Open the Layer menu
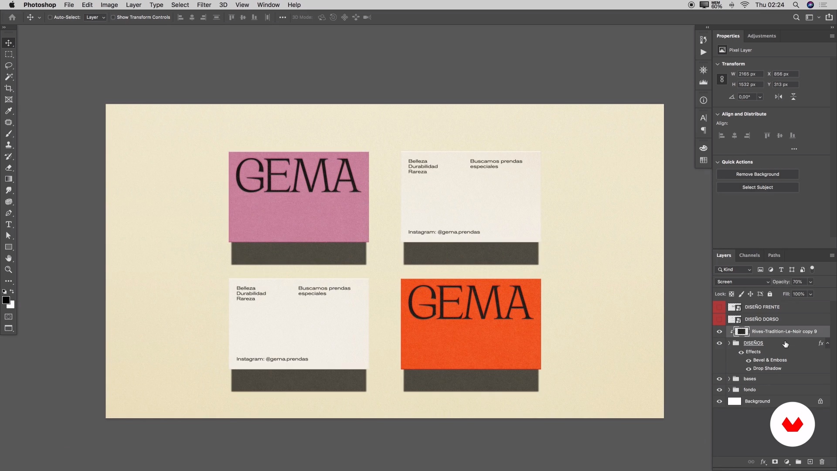 pyautogui.click(x=133, y=5)
